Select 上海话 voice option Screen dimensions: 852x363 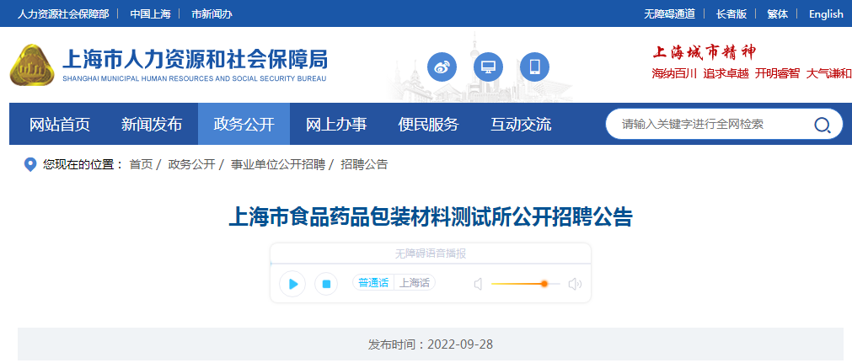click(x=415, y=283)
